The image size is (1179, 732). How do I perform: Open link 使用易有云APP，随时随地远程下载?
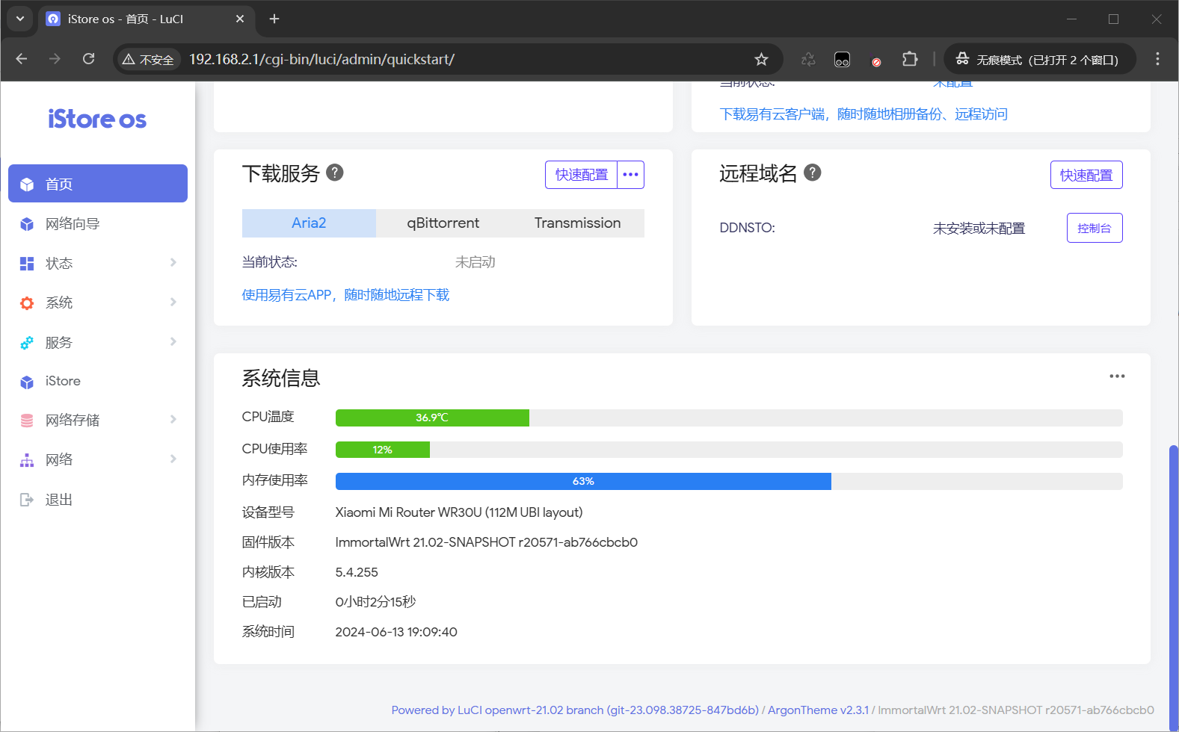(345, 295)
